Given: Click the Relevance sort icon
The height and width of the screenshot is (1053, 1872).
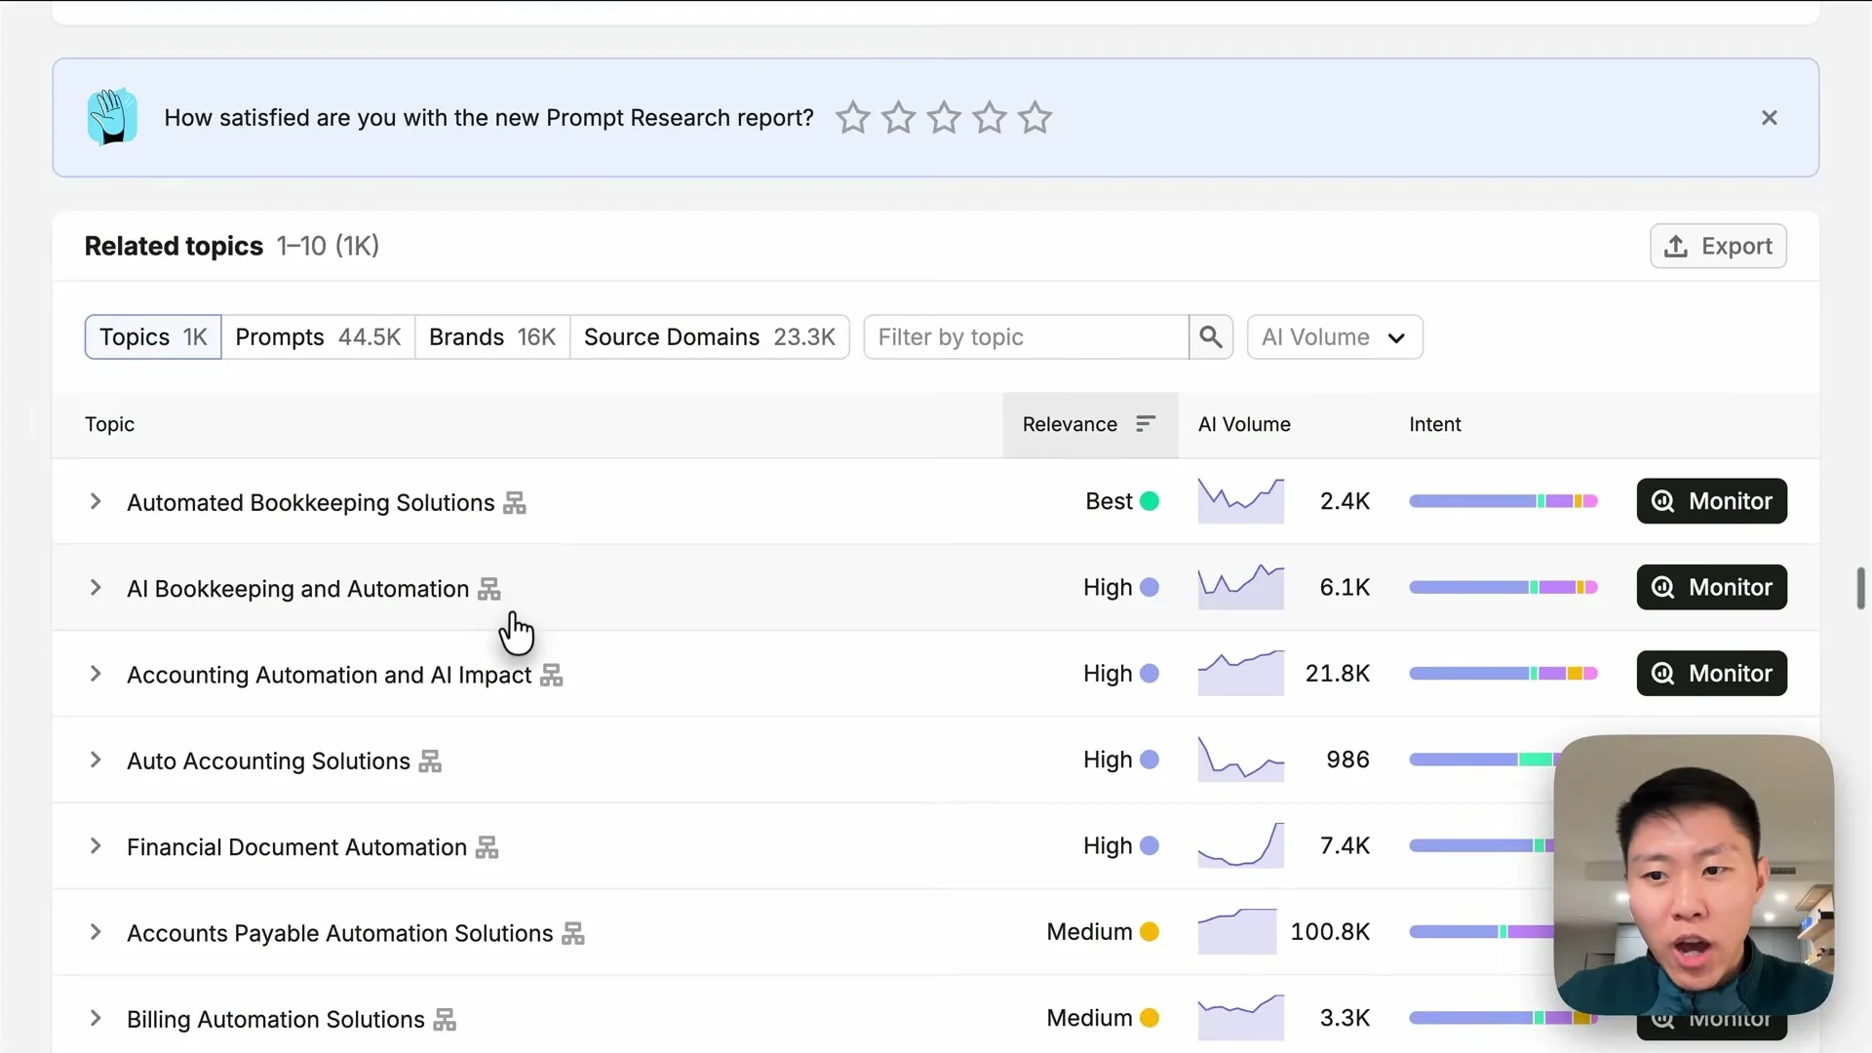Looking at the screenshot, I should [x=1146, y=424].
